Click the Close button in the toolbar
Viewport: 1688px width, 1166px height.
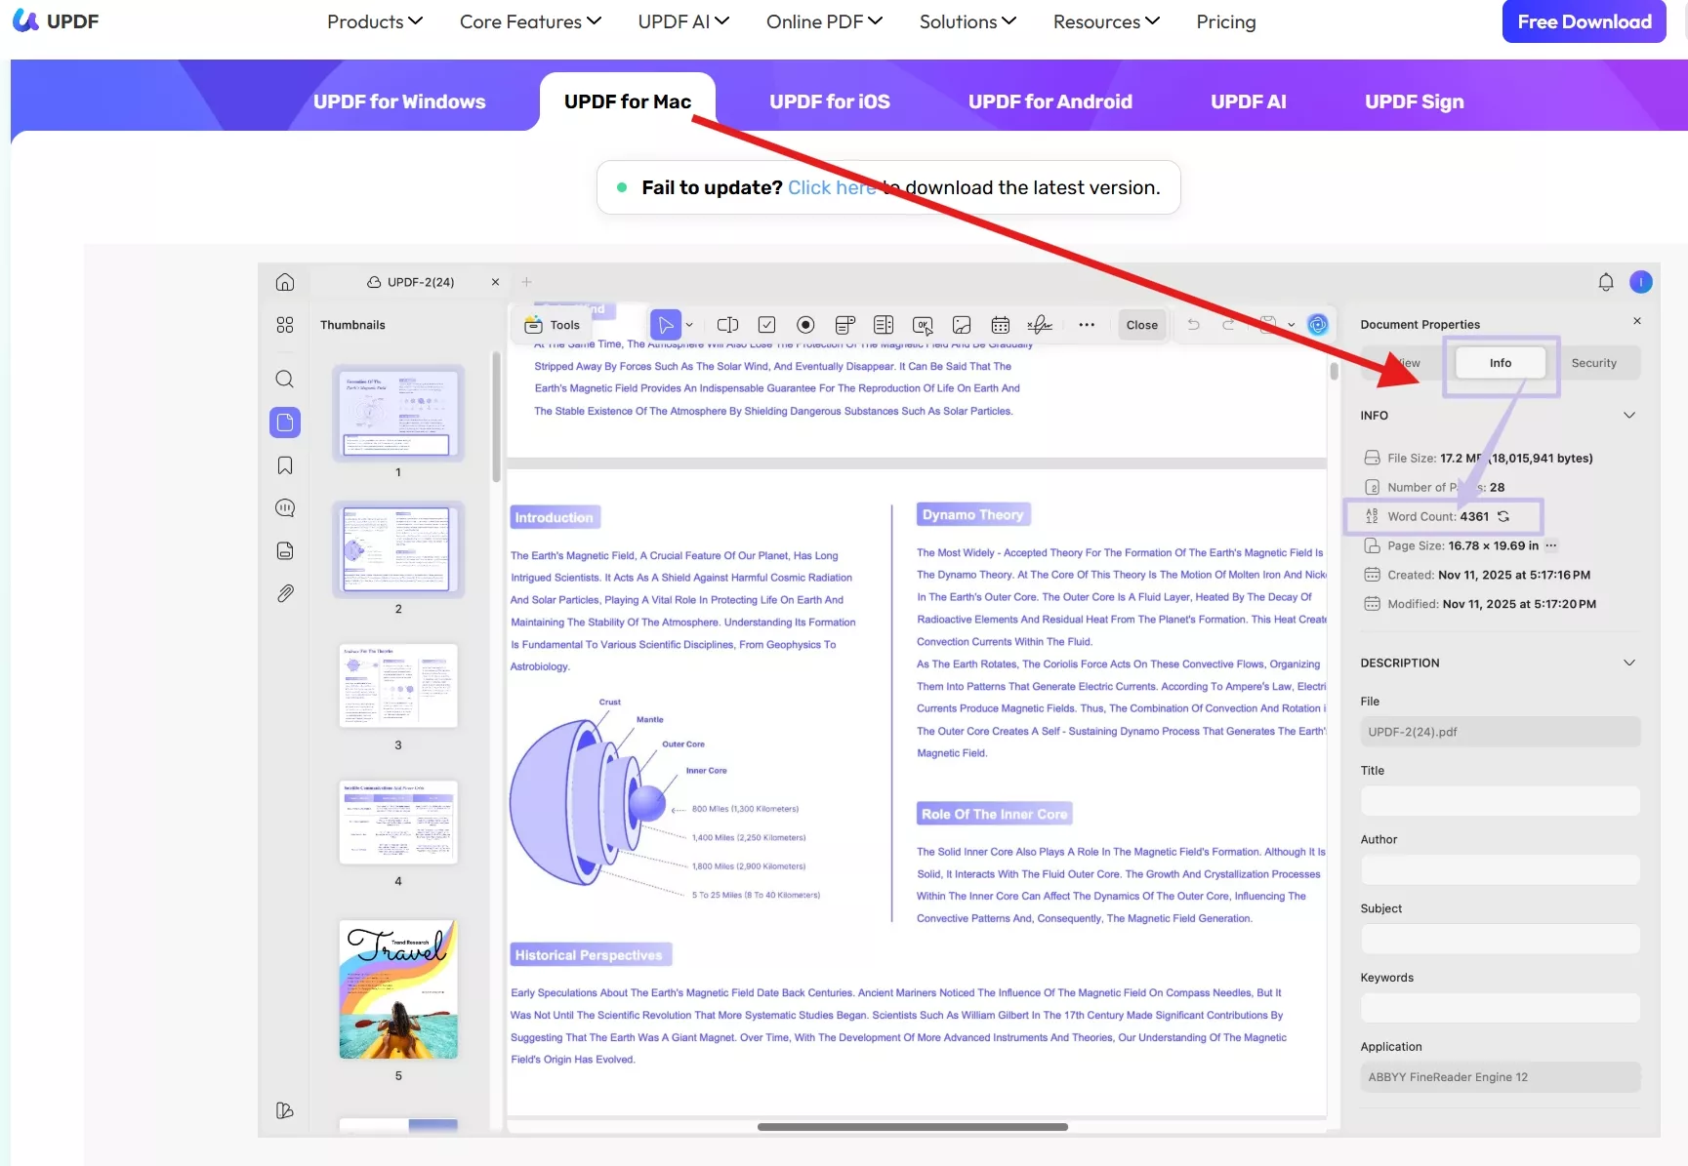1142,325
